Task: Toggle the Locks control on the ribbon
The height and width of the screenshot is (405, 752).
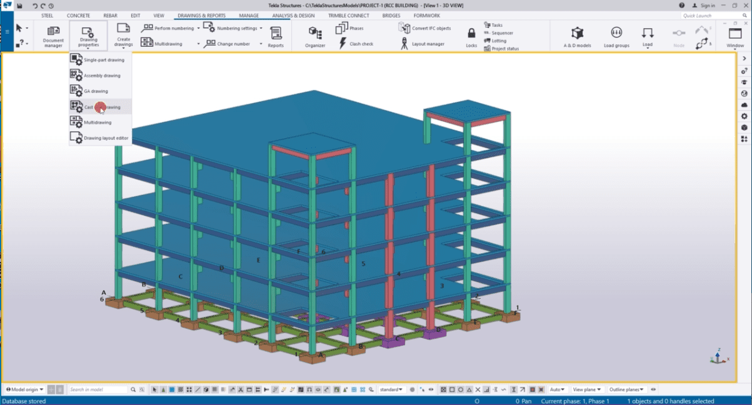Action: (471, 36)
